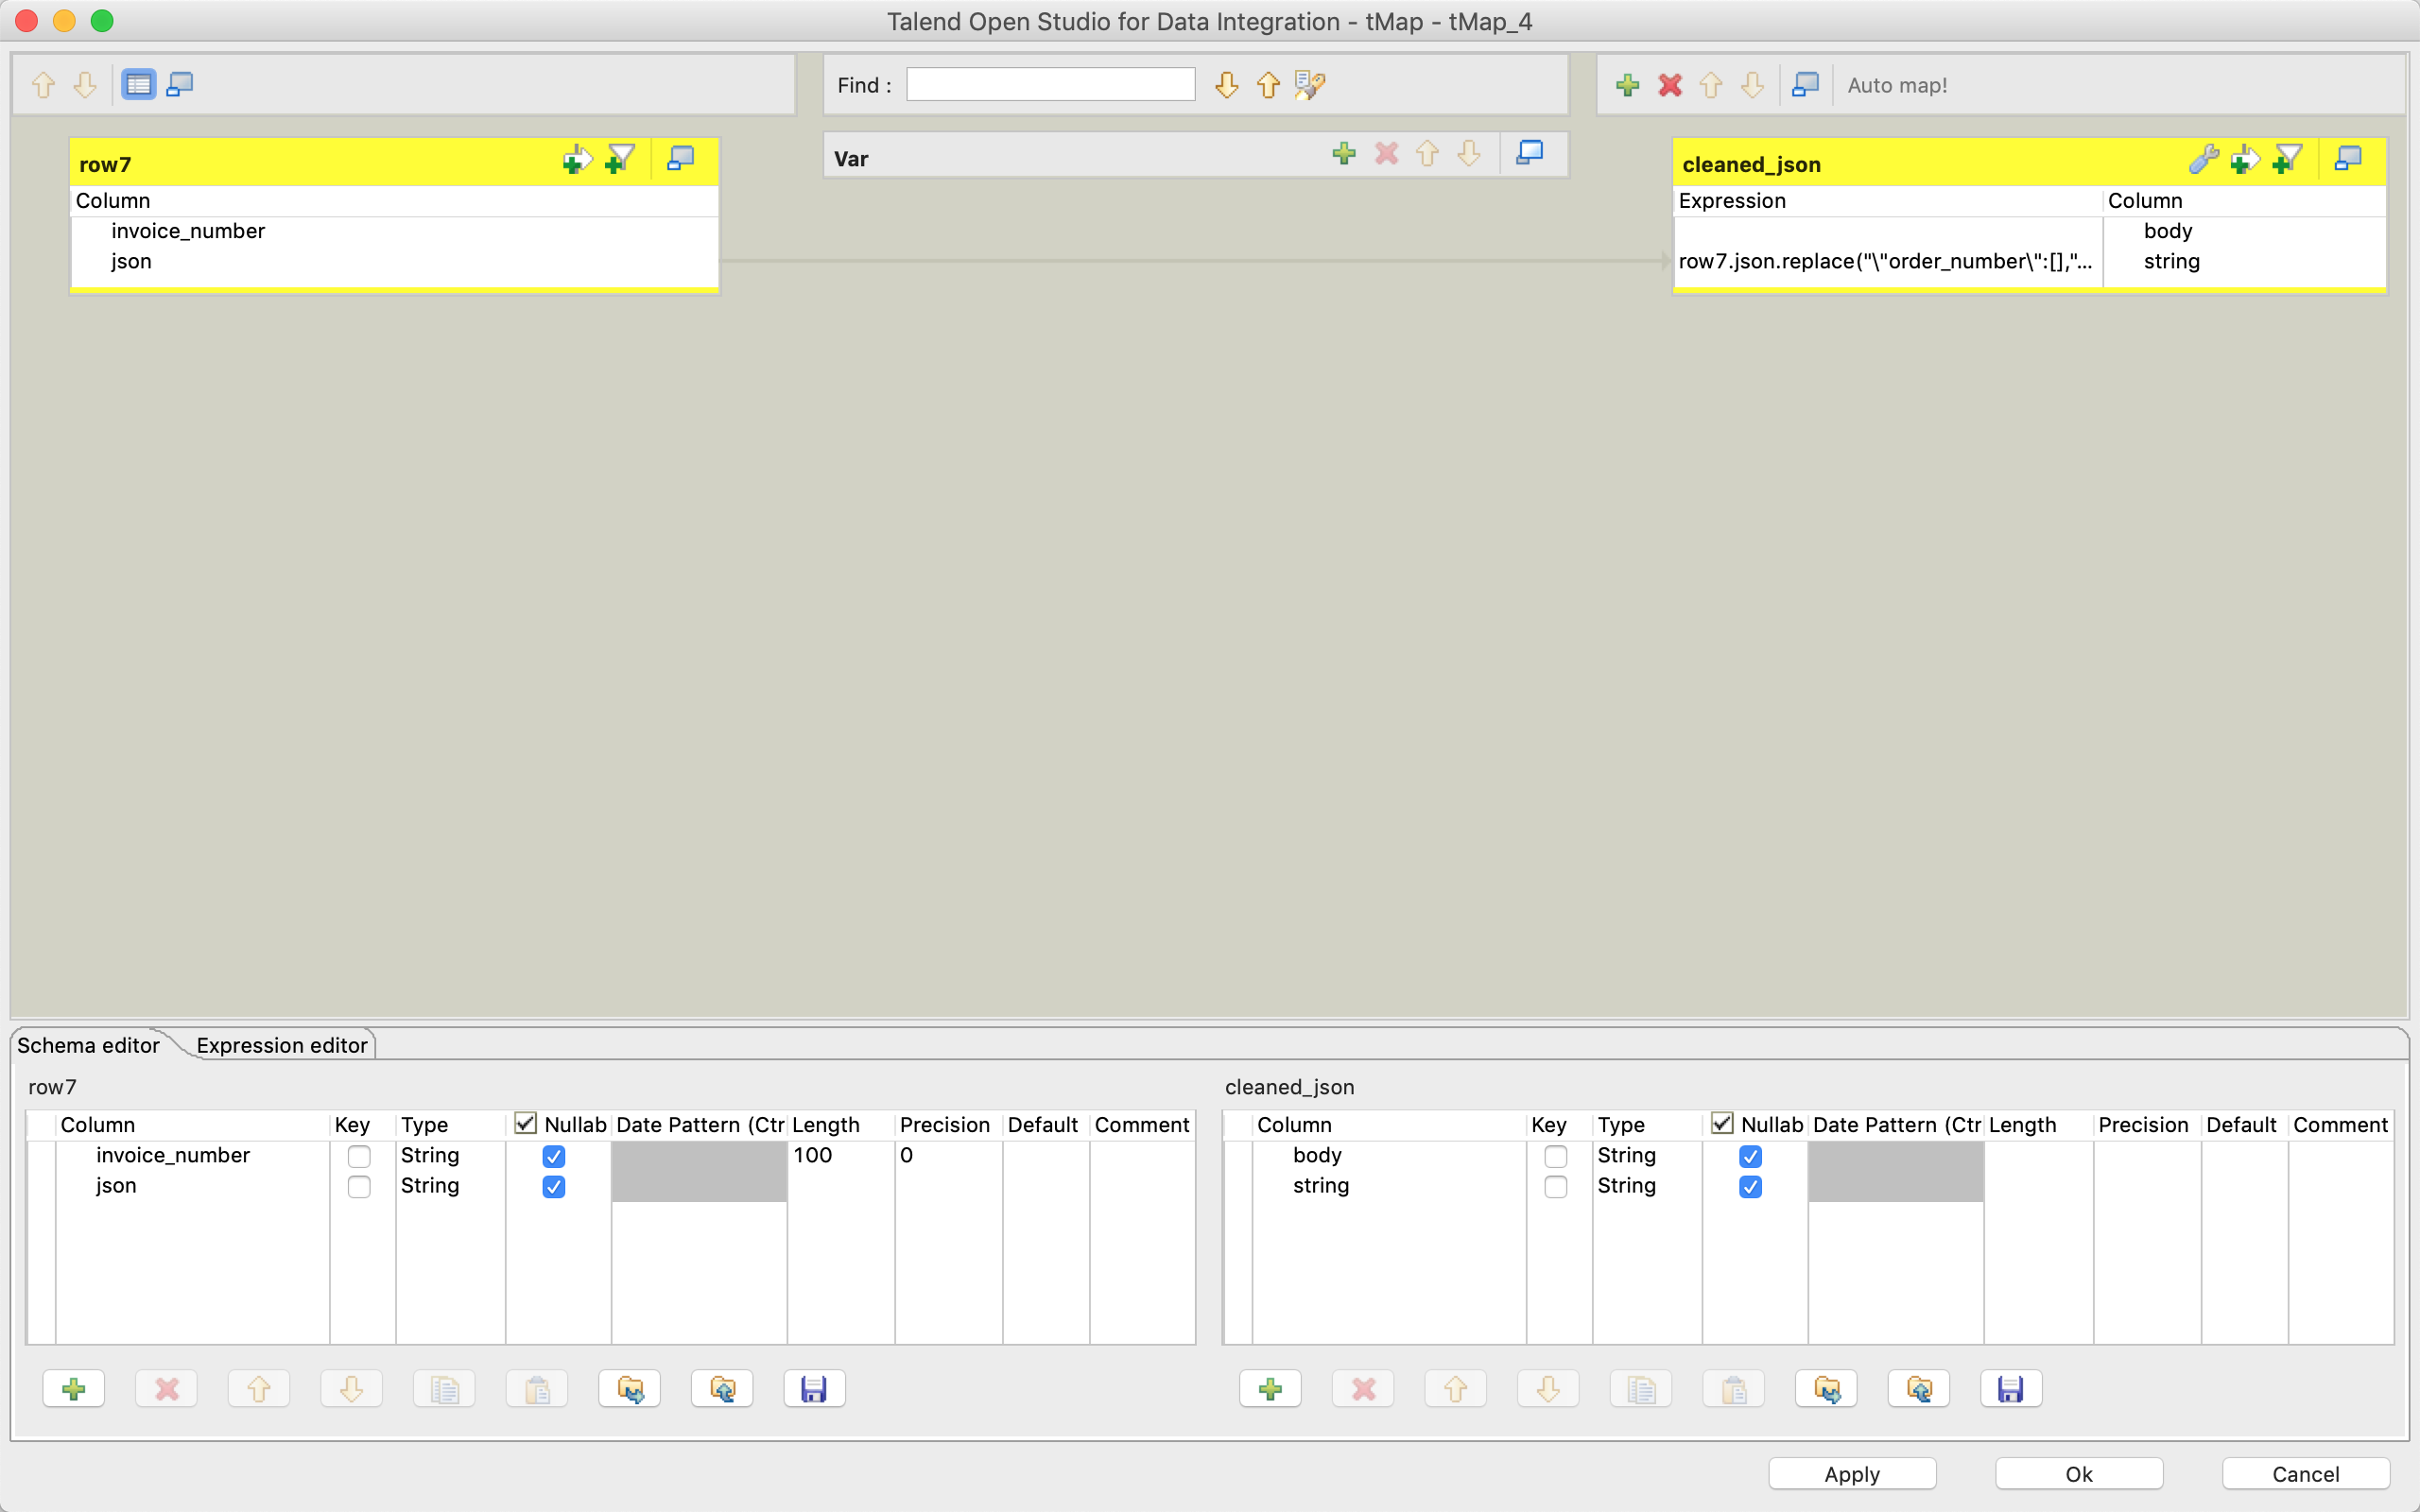Import cleaned_json schema from xml file
Screen dimensions: 2420x1512
tap(1826, 1388)
